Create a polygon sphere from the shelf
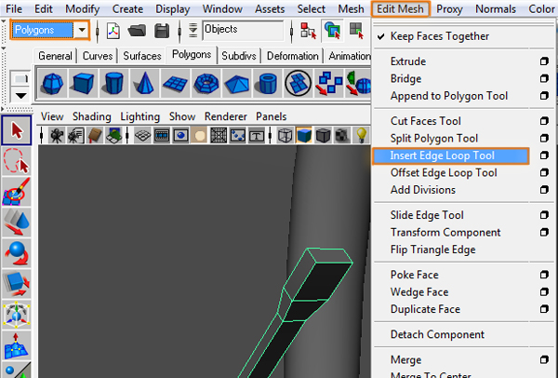 coord(52,84)
